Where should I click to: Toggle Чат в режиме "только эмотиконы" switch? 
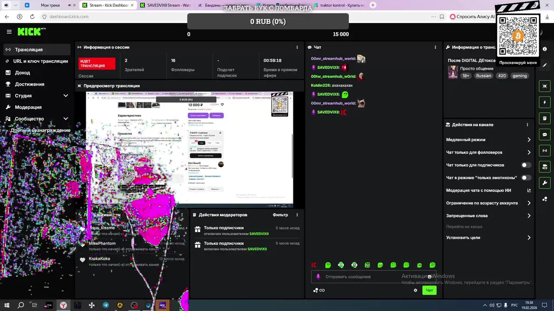[526, 178]
